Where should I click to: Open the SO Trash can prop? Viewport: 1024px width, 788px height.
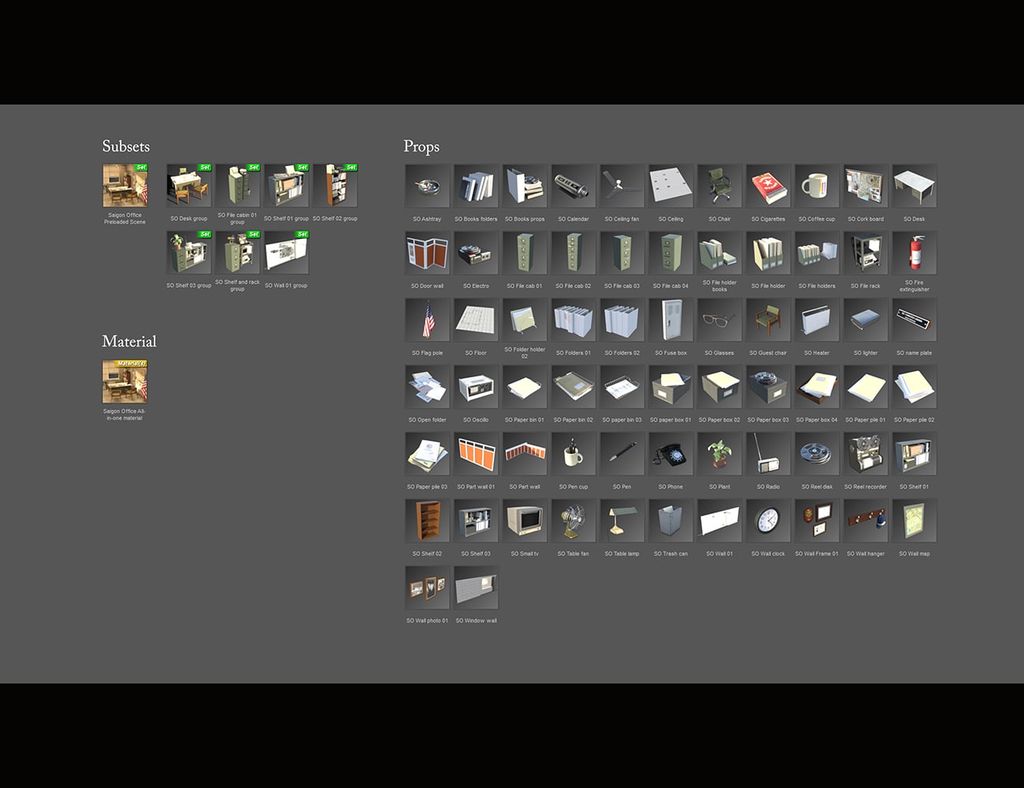pyautogui.click(x=670, y=521)
